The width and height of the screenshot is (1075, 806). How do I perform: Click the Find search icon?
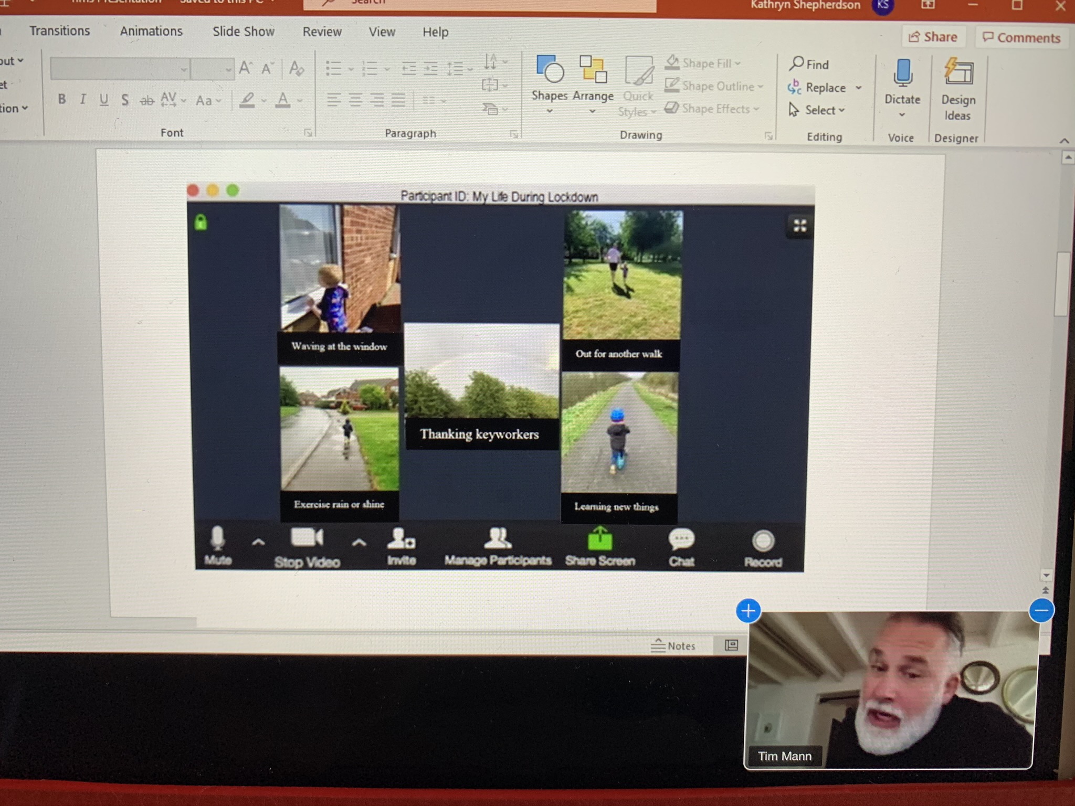(x=797, y=63)
